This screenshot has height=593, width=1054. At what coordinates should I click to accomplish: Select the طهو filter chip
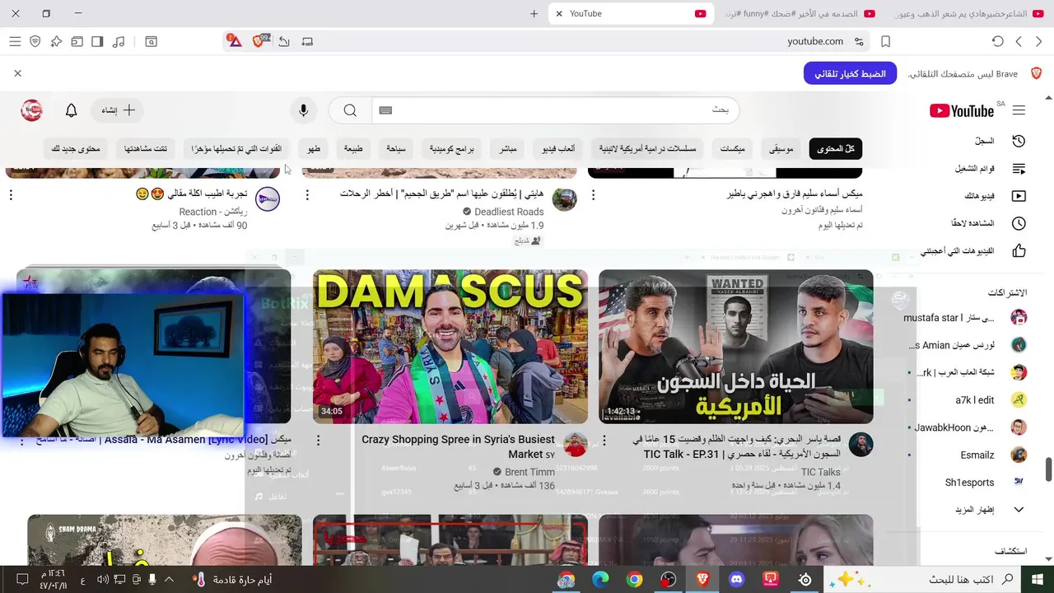click(314, 149)
